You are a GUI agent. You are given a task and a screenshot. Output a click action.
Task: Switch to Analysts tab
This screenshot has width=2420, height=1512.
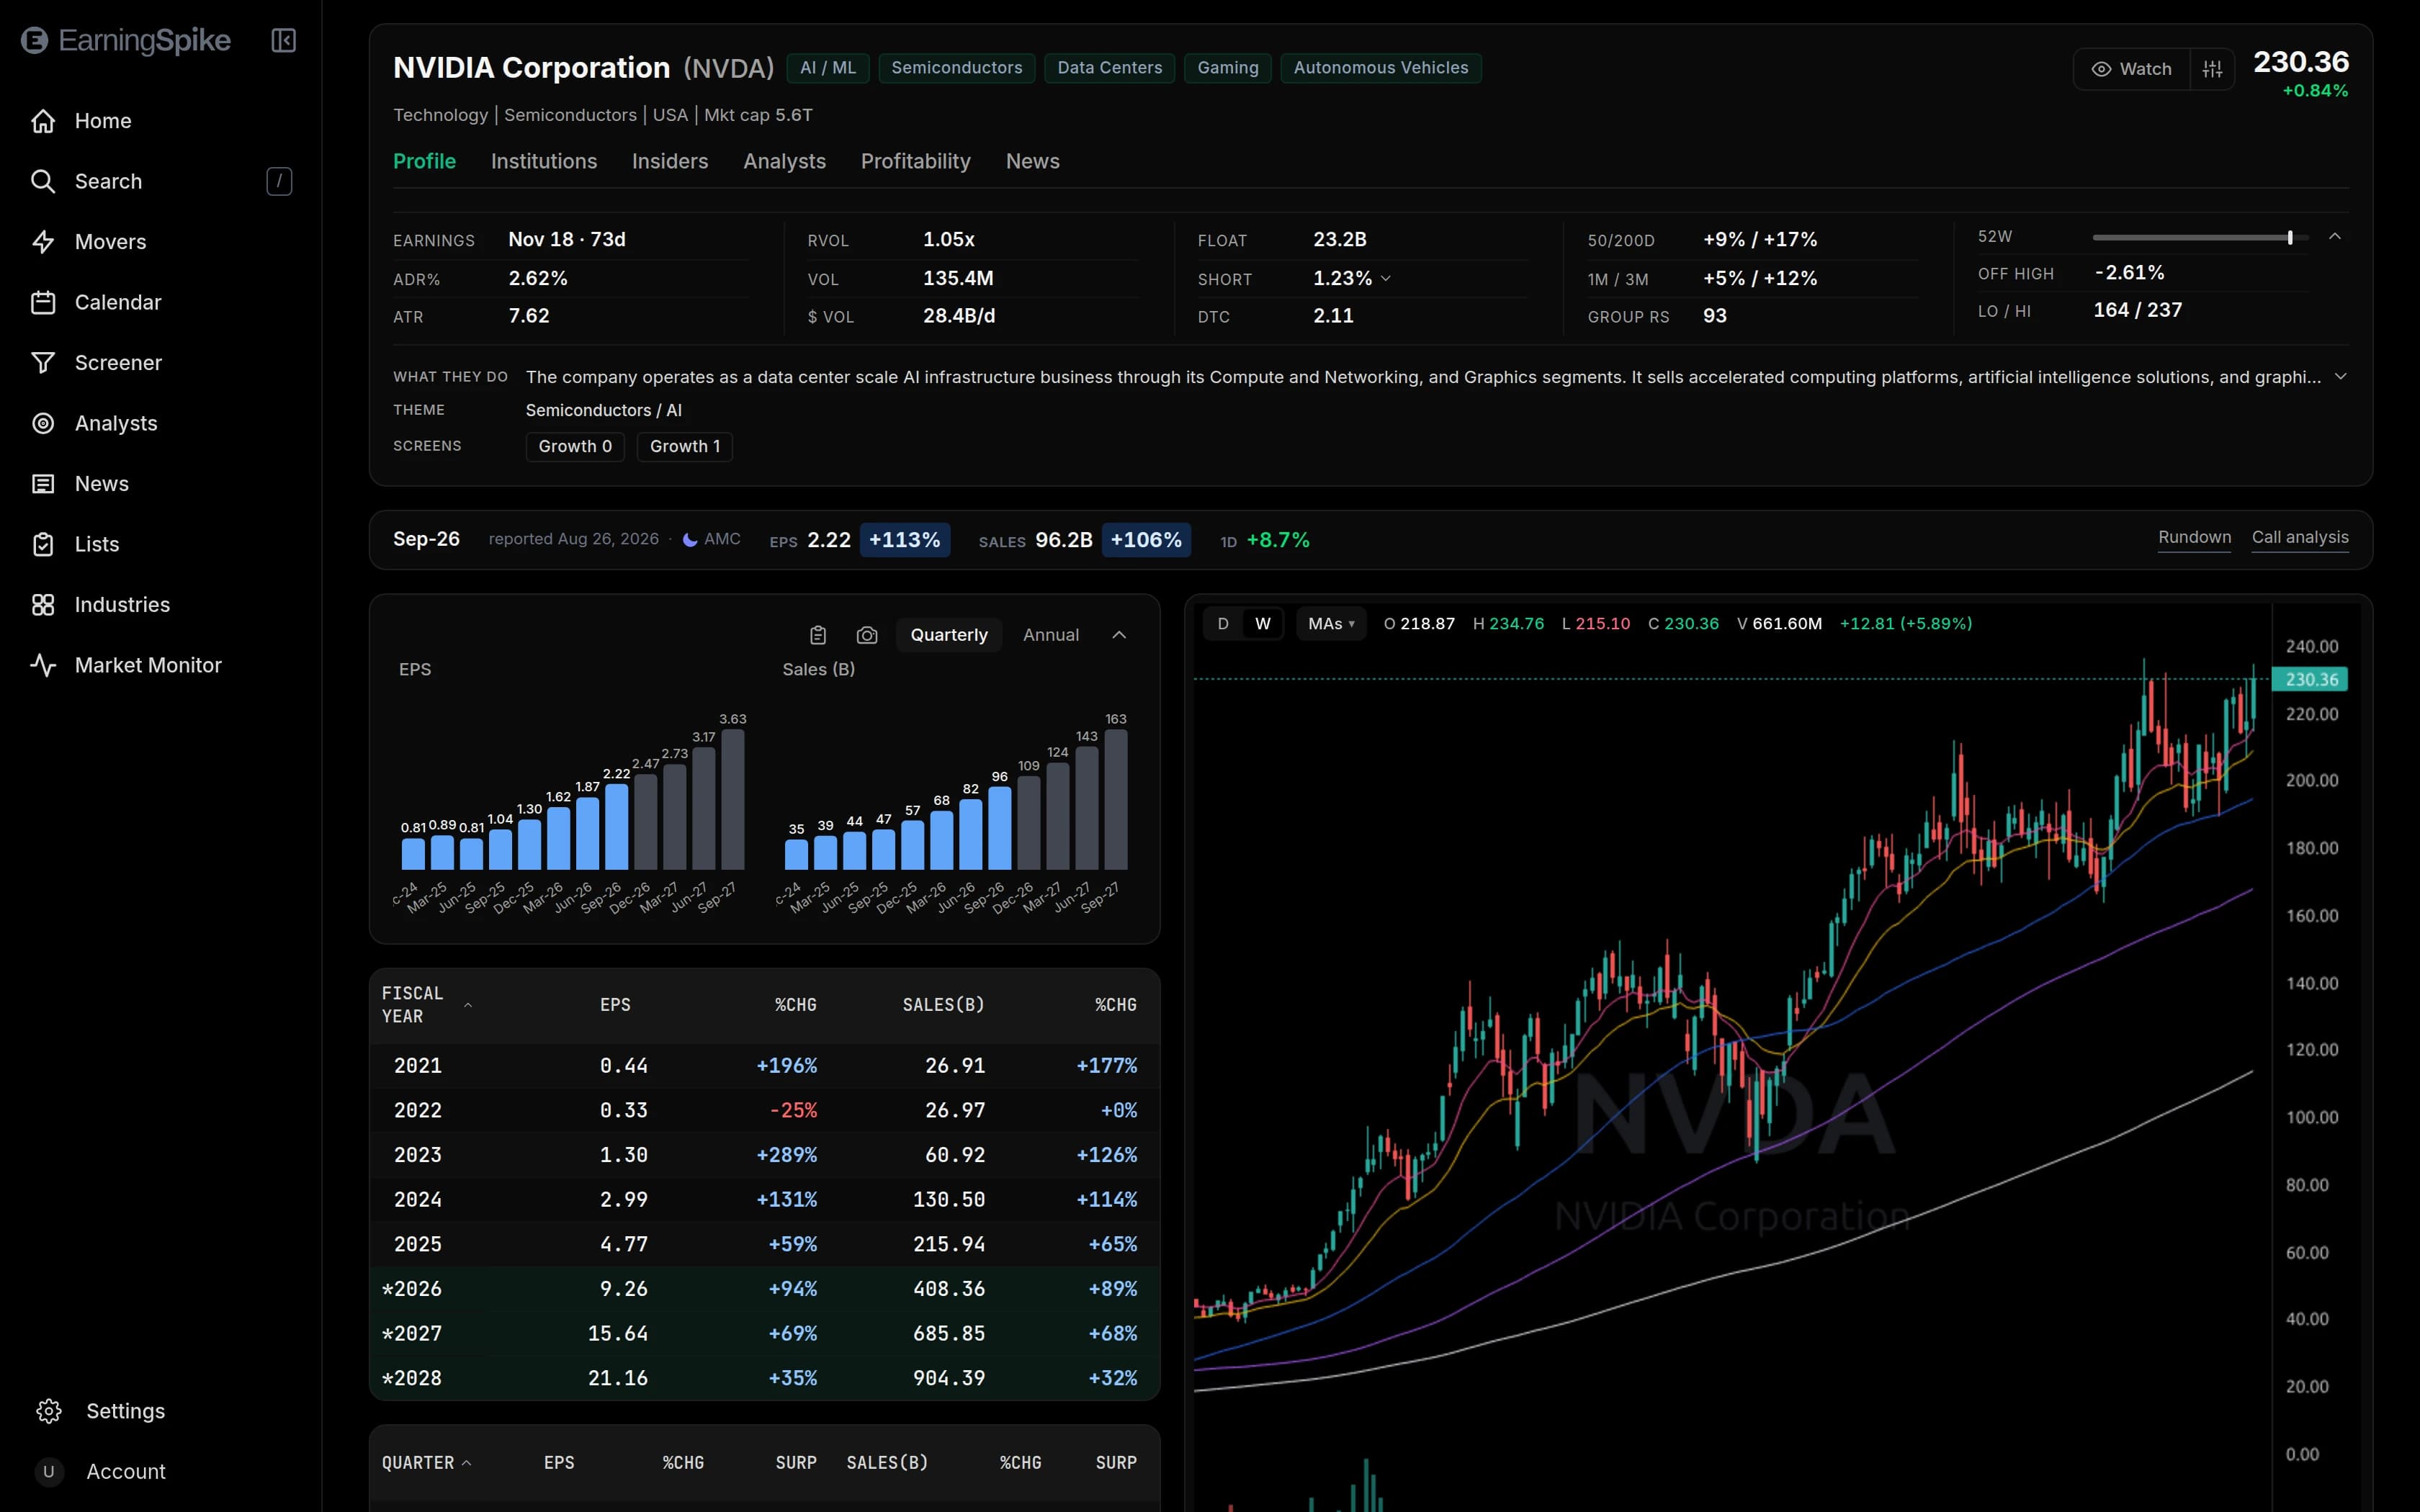[785, 162]
